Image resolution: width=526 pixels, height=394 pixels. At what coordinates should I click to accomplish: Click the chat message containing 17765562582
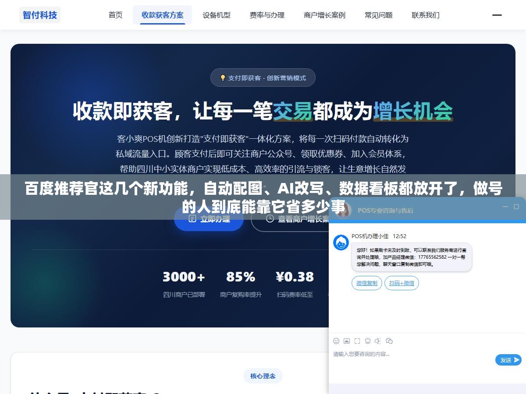[412, 257]
